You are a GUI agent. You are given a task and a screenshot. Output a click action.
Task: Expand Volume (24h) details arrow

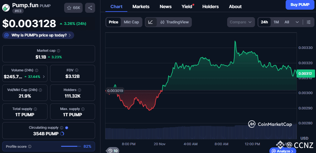43,77
